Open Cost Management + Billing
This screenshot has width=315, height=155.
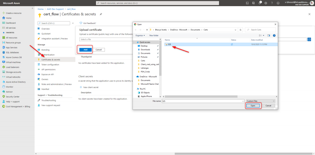pyautogui.click(x=16, y=107)
